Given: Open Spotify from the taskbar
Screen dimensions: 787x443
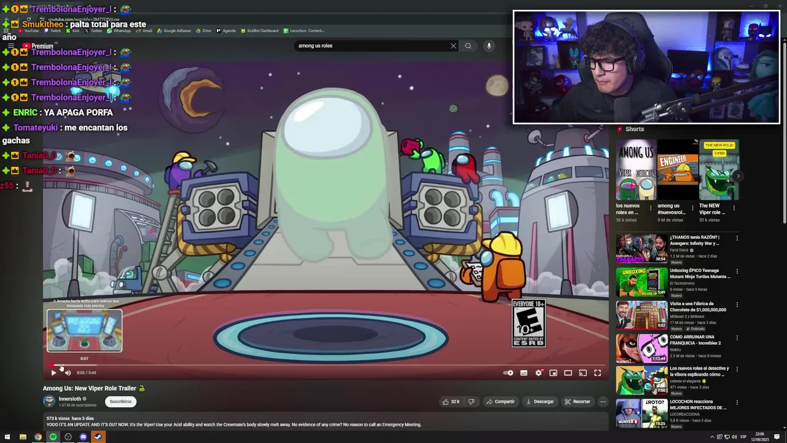Looking at the screenshot, I should [53, 437].
